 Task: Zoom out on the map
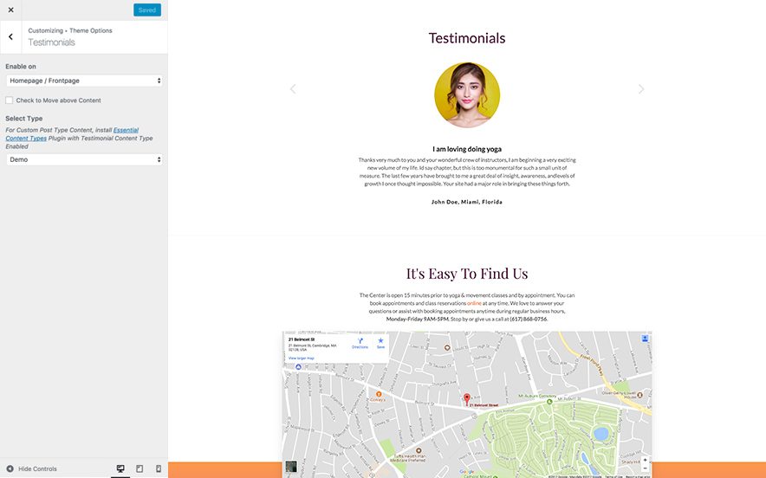(x=645, y=468)
